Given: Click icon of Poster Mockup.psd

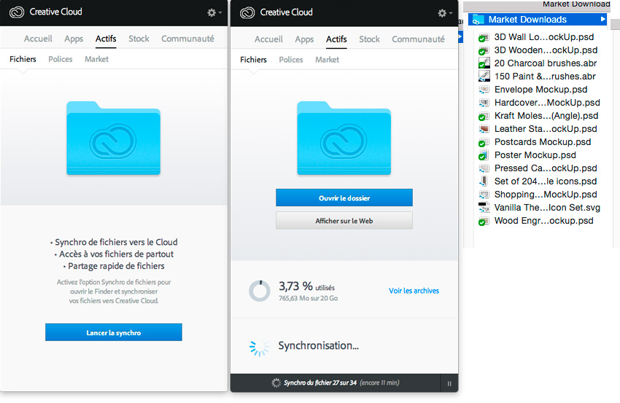Looking at the screenshot, I should [484, 155].
